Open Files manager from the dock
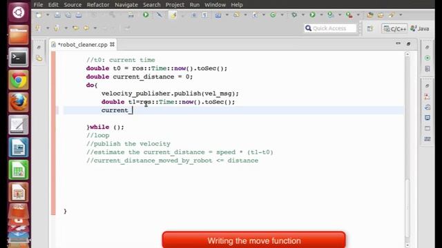This screenshot has height=248, width=442. click(19, 35)
